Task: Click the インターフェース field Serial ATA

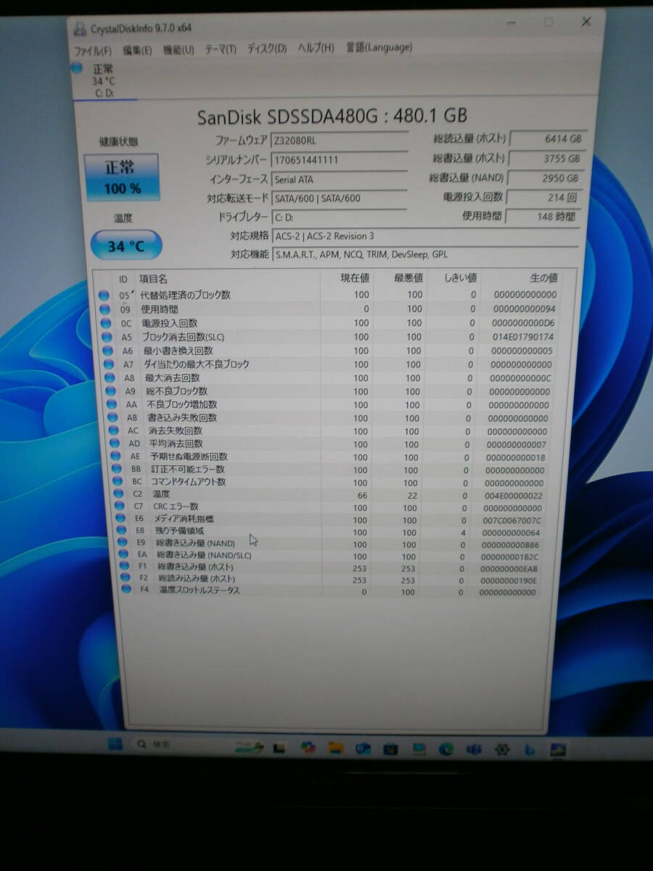Action: [338, 179]
